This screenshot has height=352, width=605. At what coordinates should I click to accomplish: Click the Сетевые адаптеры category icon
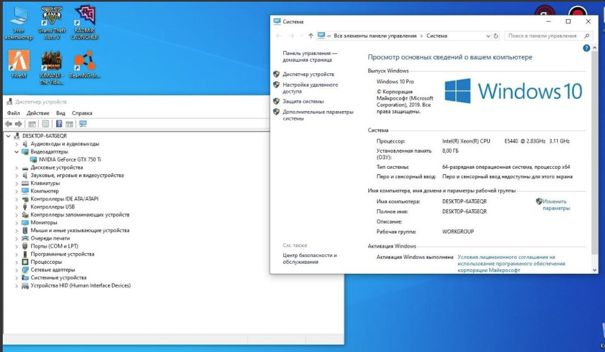coord(25,270)
